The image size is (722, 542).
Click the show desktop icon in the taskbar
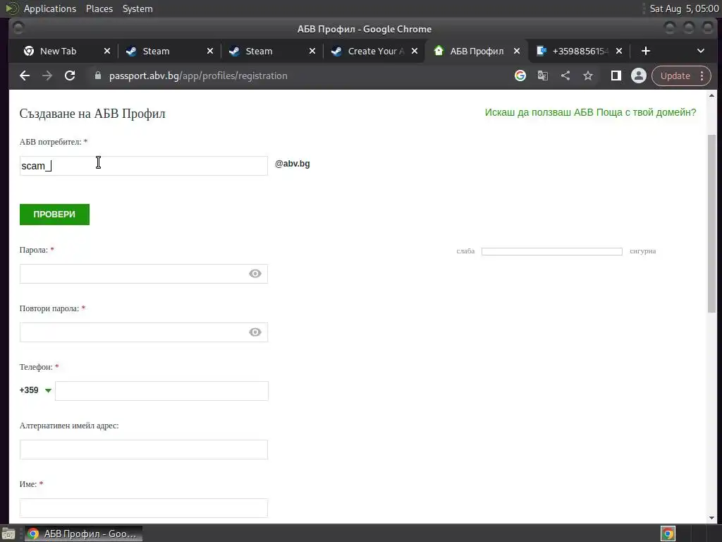[x=8, y=534]
